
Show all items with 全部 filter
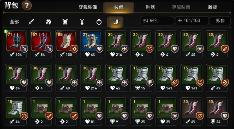point(14,22)
